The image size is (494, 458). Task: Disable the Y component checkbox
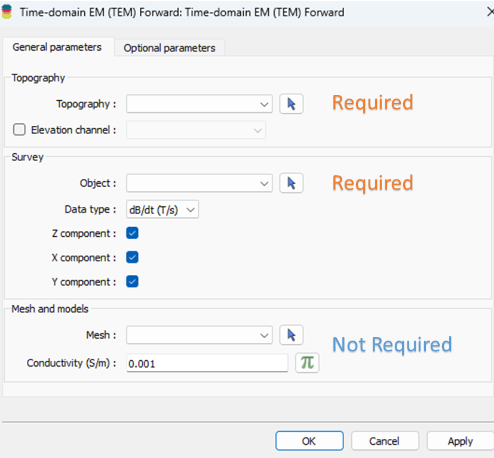[x=133, y=281]
